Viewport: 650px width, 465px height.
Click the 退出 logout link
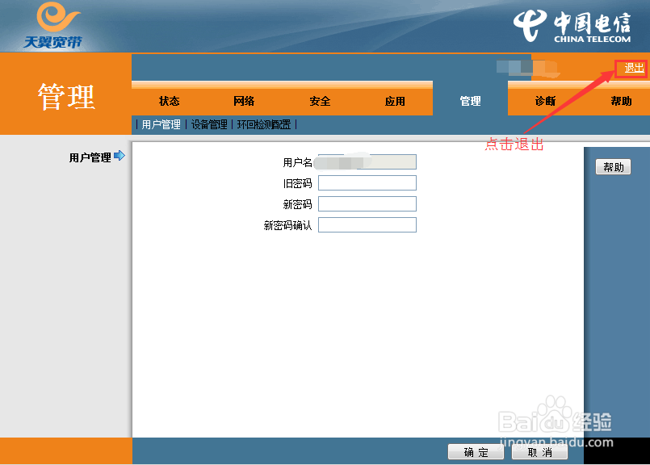[634, 68]
